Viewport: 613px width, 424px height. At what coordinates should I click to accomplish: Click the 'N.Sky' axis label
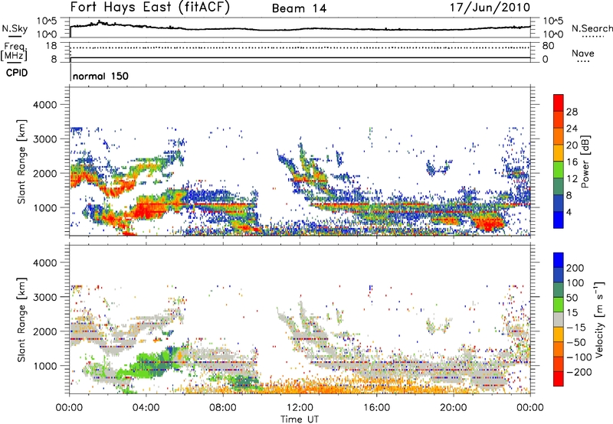click(15, 28)
